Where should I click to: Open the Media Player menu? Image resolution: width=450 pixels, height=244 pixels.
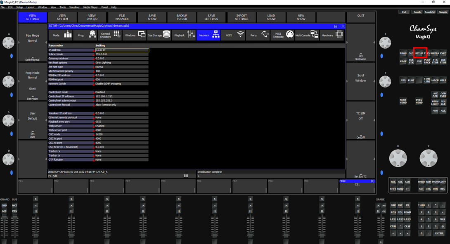pos(90,7)
